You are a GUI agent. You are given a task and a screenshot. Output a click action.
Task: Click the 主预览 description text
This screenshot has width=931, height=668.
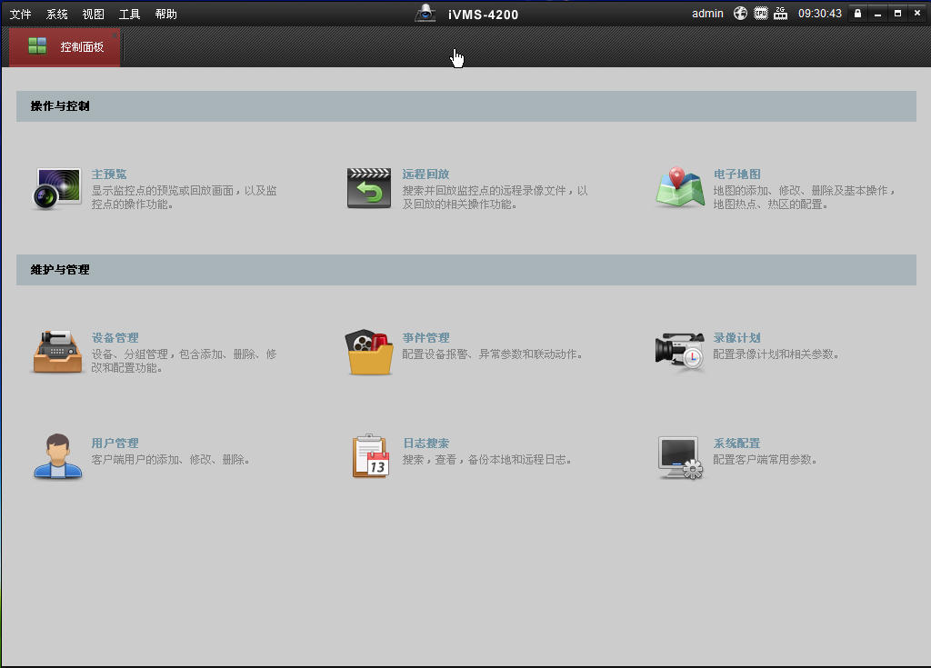pos(184,197)
